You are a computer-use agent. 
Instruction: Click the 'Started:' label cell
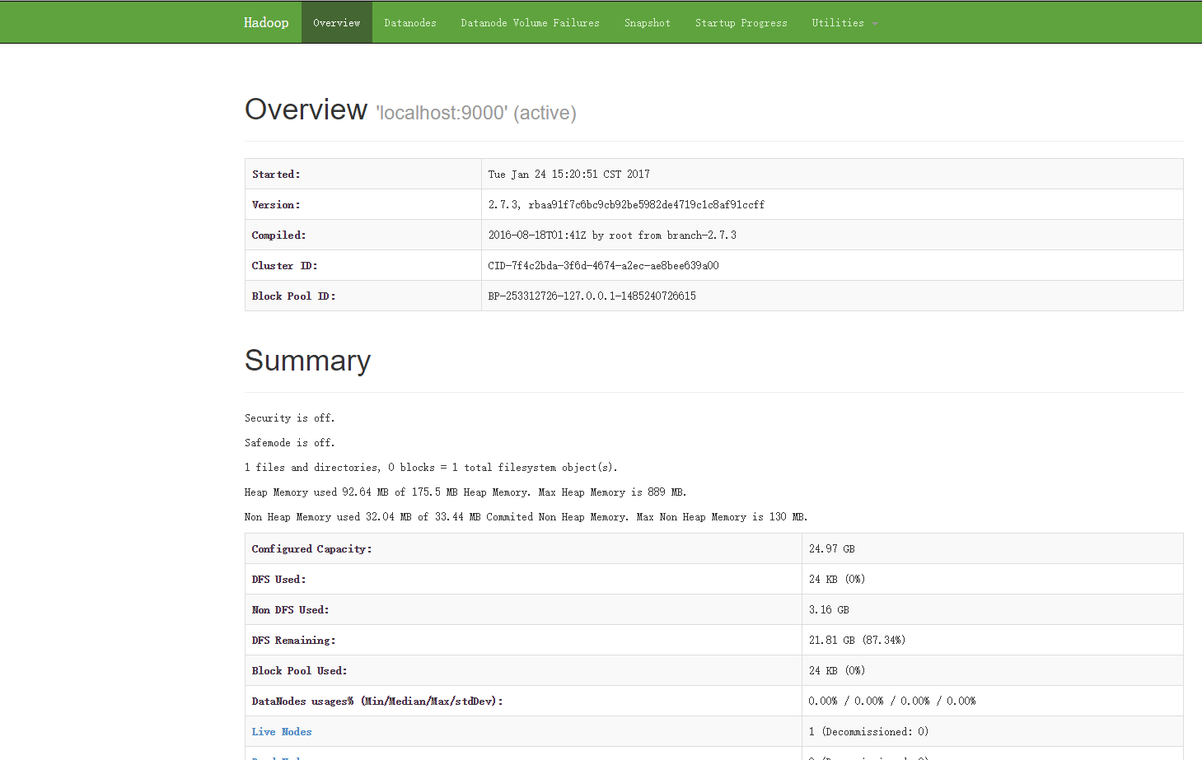(363, 174)
